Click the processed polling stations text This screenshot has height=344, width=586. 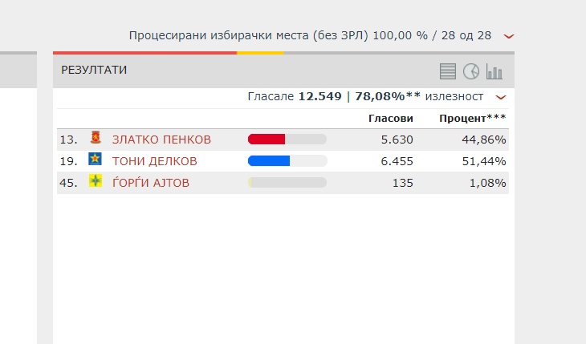coord(310,35)
